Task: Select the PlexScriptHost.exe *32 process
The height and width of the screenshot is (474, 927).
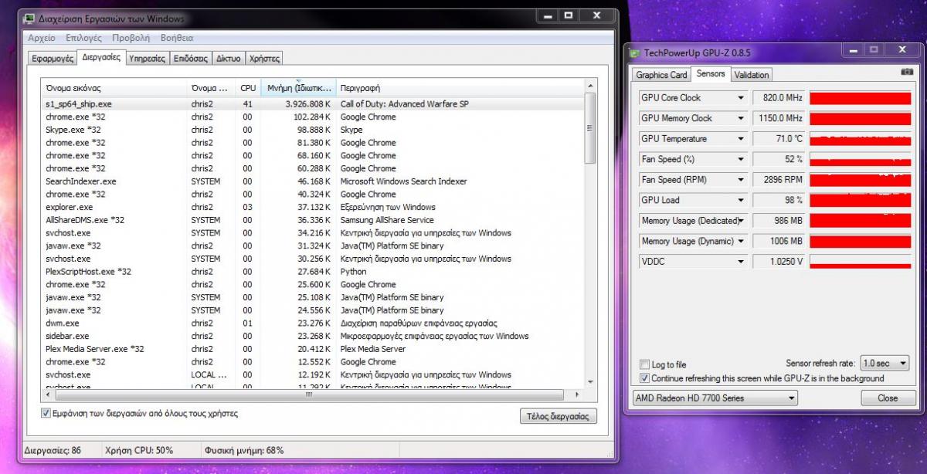Action: [313, 272]
